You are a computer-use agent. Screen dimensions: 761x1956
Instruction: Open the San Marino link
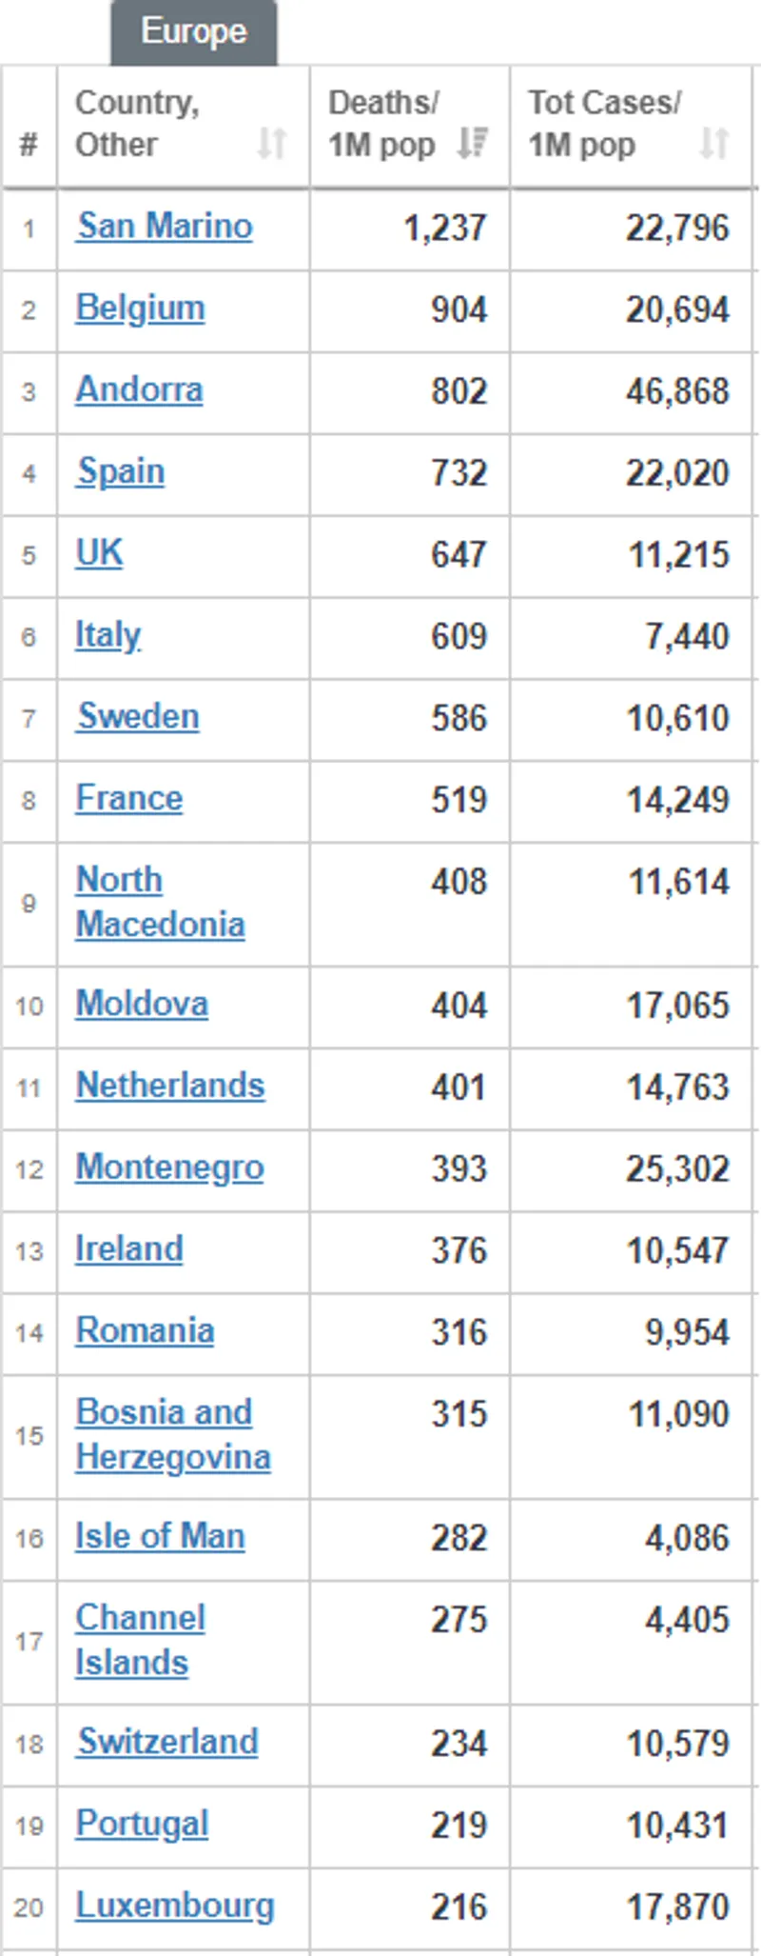point(165,227)
